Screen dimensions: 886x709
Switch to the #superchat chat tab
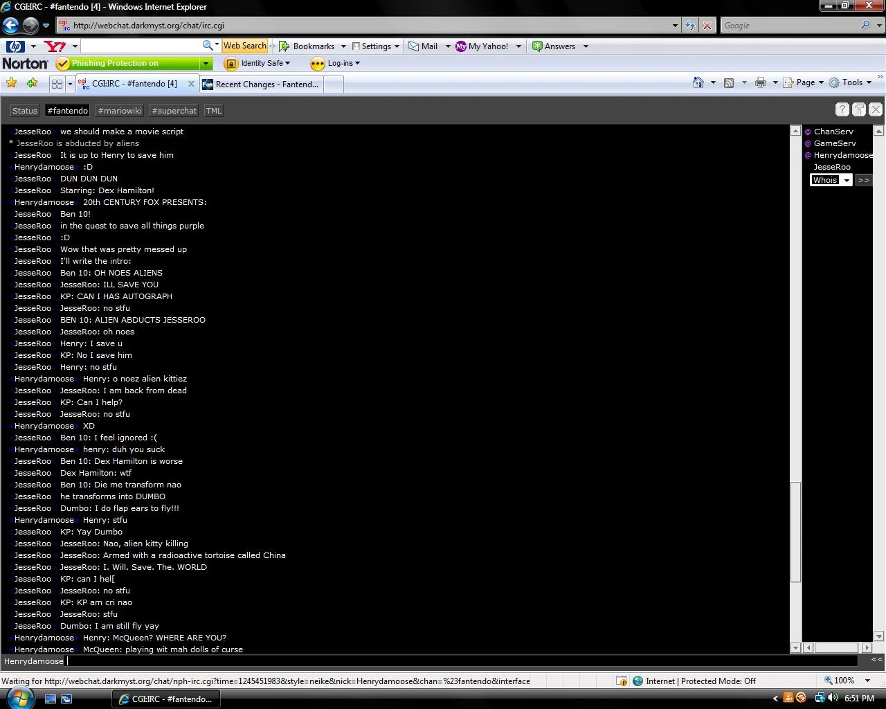174,111
